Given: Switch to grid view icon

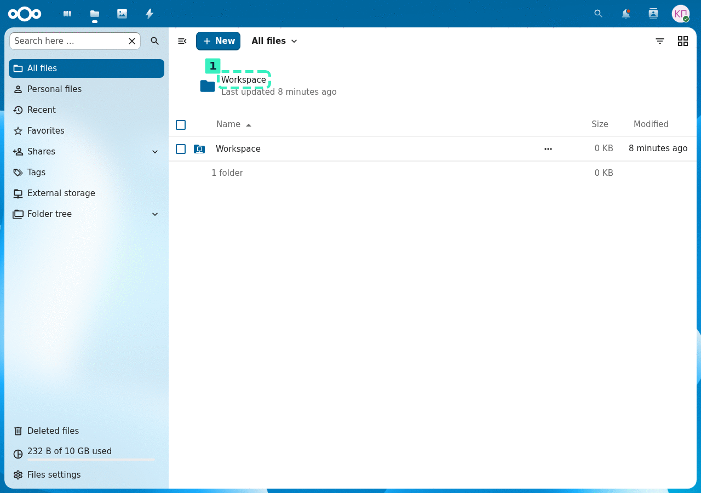Looking at the screenshot, I should coord(683,41).
